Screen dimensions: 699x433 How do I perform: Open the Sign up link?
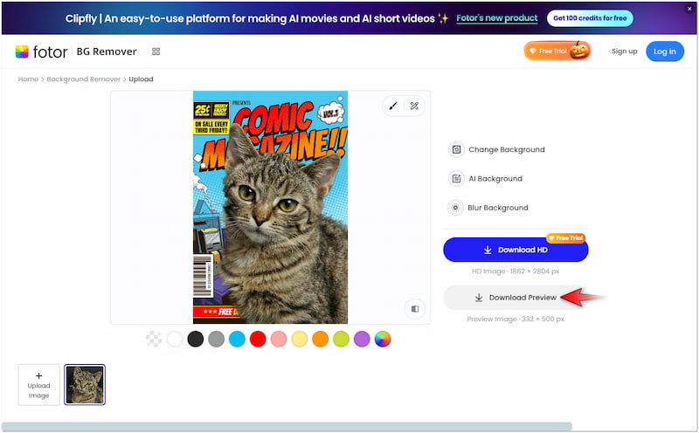pyautogui.click(x=624, y=52)
